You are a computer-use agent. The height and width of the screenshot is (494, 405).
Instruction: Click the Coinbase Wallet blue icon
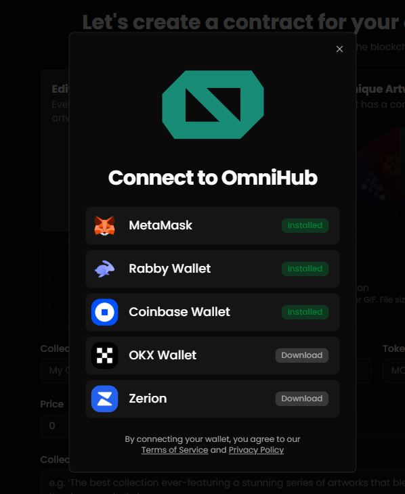[104, 312]
